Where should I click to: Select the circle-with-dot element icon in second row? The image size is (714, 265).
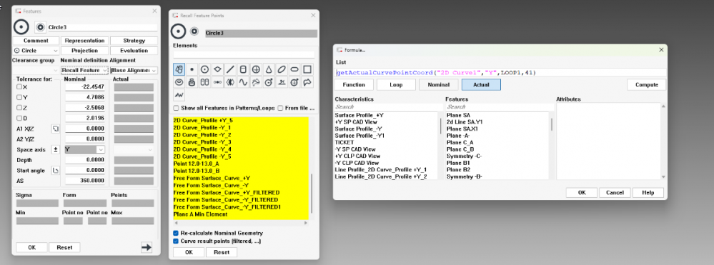269,82
